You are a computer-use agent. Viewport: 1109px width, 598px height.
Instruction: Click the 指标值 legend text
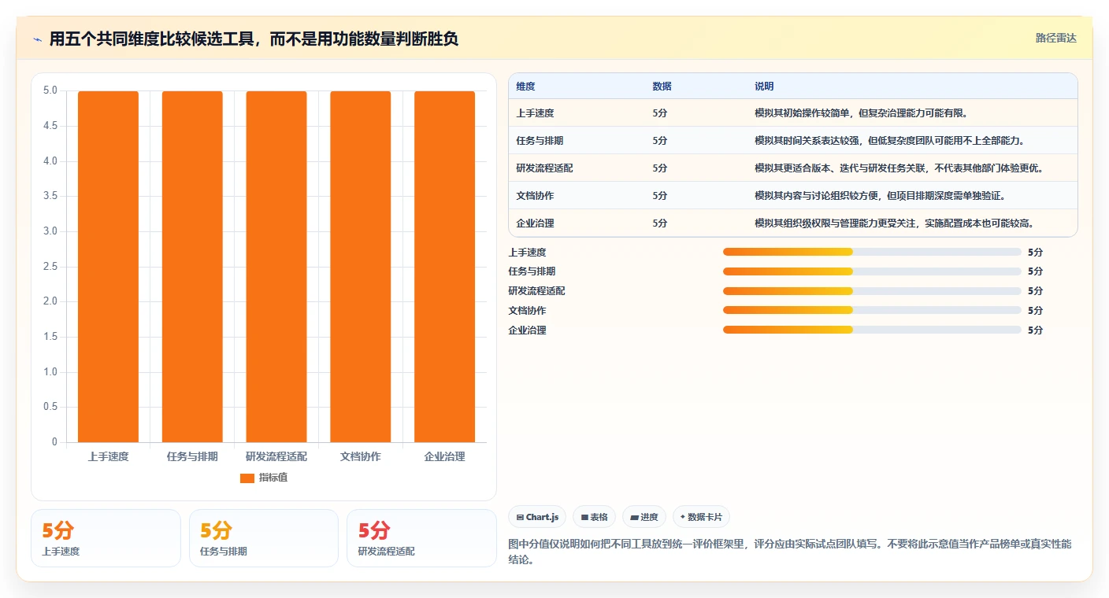[273, 478]
